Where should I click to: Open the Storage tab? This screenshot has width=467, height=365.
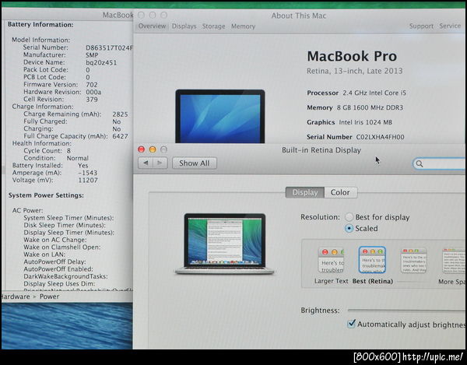[214, 26]
